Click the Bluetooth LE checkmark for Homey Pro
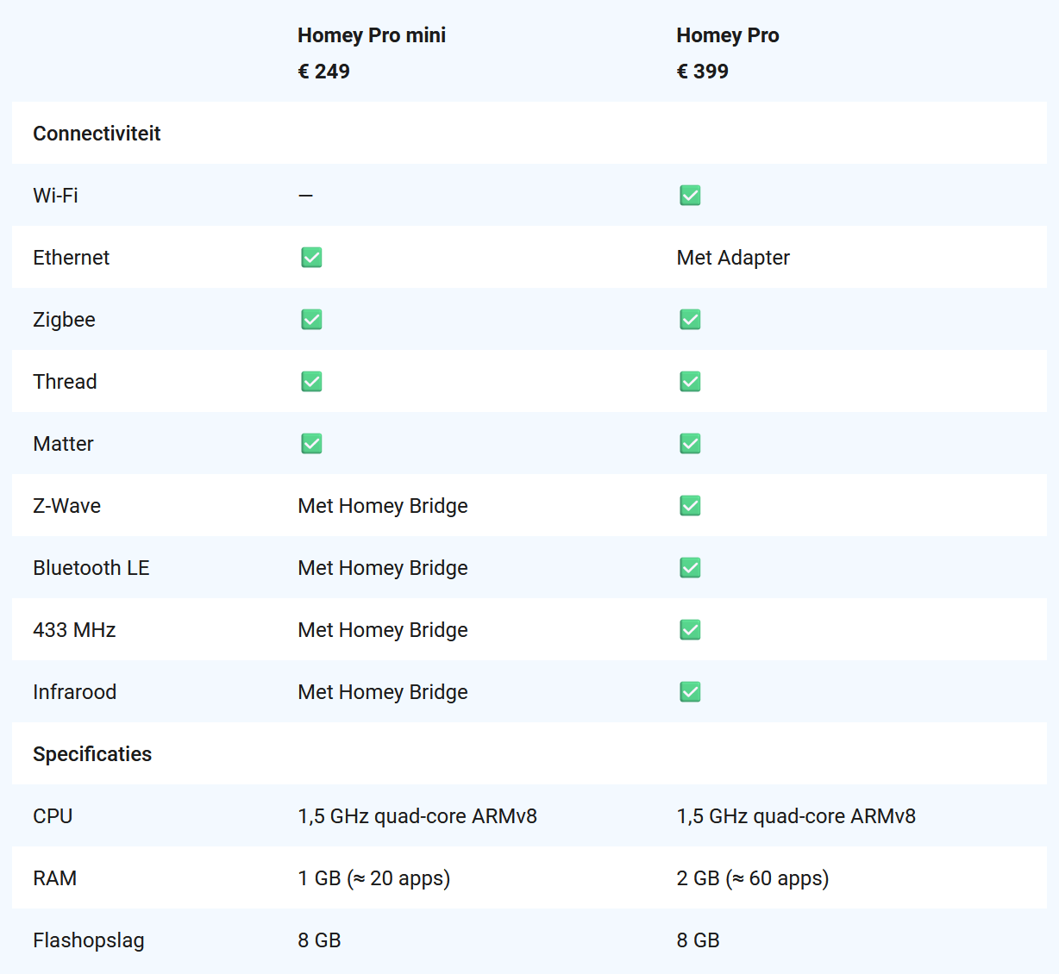Image resolution: width=1059 pixels, height=974 pixels. point(690,568)
